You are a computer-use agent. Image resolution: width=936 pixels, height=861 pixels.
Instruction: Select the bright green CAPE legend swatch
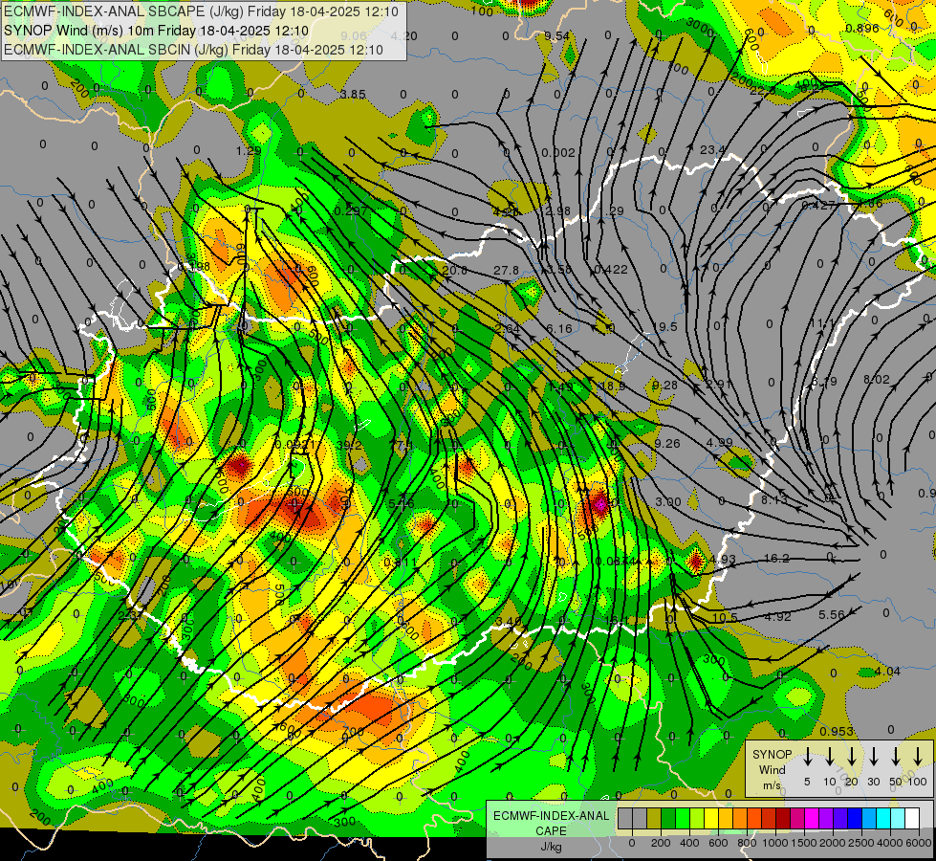683,818
